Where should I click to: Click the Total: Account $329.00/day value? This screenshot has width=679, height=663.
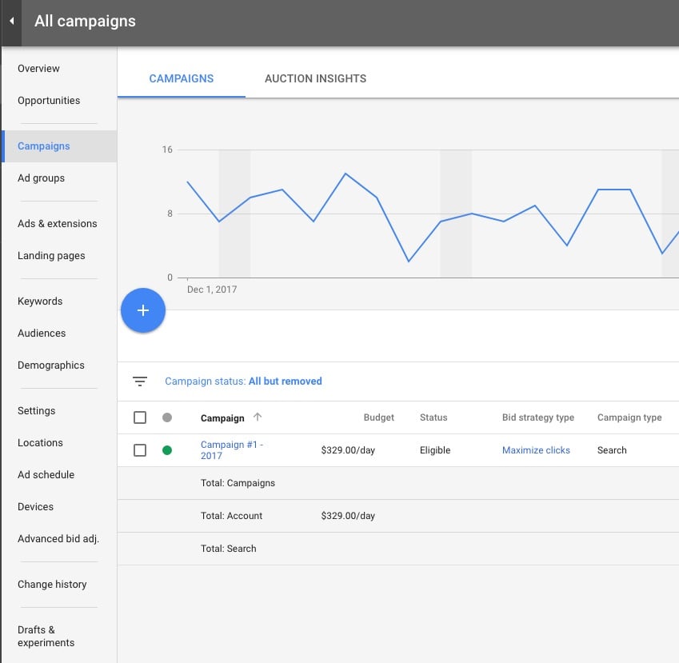[x=348, y=516]
